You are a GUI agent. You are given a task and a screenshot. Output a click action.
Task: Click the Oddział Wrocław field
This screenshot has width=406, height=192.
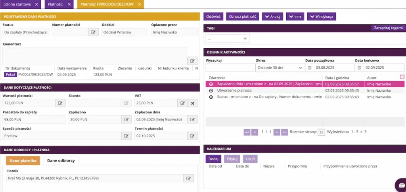coord(125,32)
